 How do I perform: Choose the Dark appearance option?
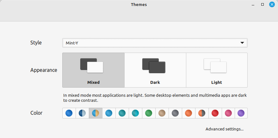point(155,70)
